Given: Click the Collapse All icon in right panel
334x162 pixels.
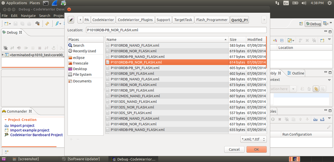Looking at the screenshot, I should point(282,40).
